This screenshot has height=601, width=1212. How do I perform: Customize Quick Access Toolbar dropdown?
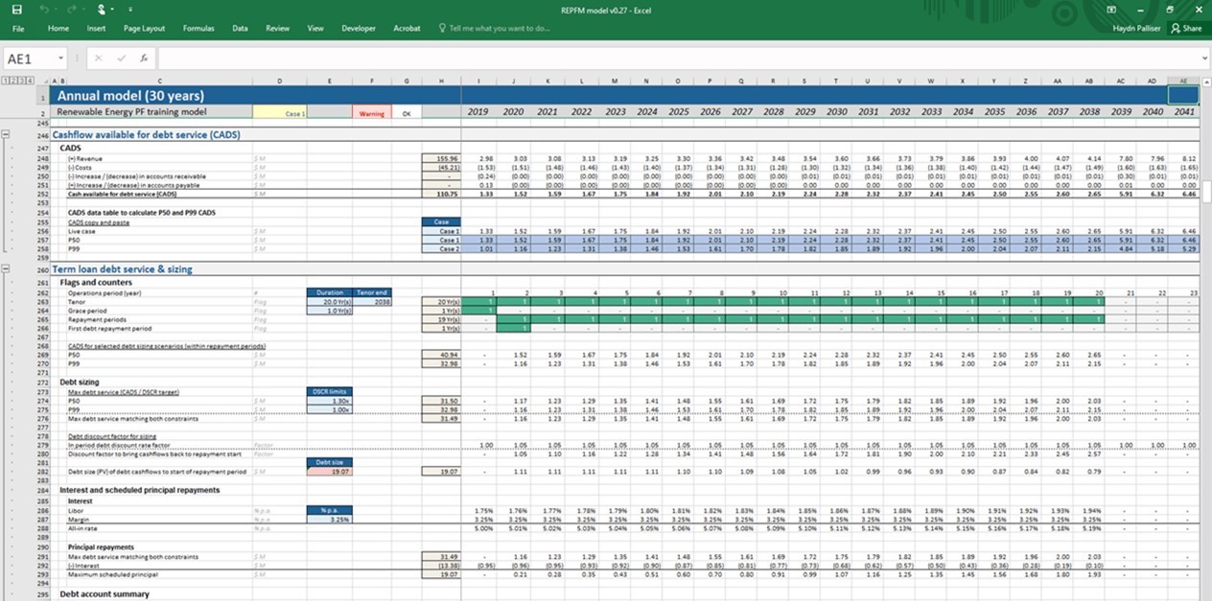[x=130, y=9]
